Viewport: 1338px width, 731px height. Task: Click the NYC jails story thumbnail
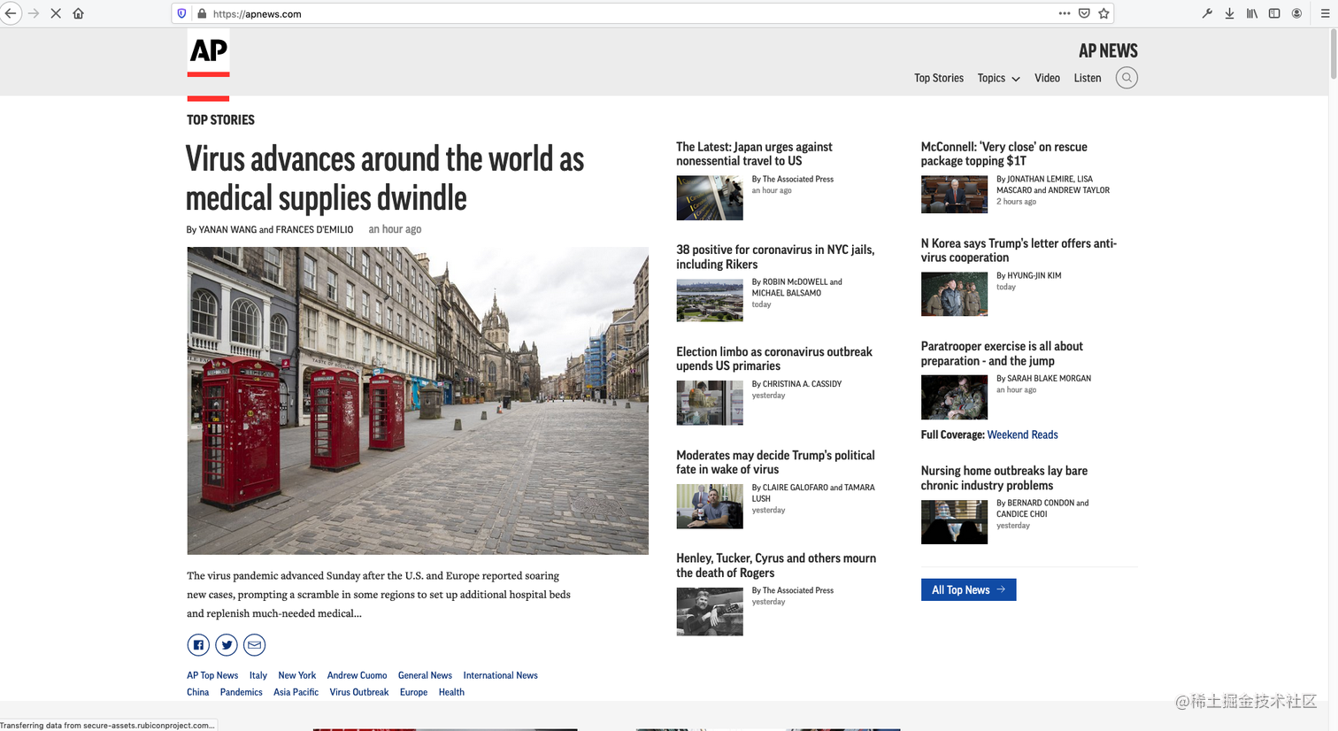click(710, 300)
